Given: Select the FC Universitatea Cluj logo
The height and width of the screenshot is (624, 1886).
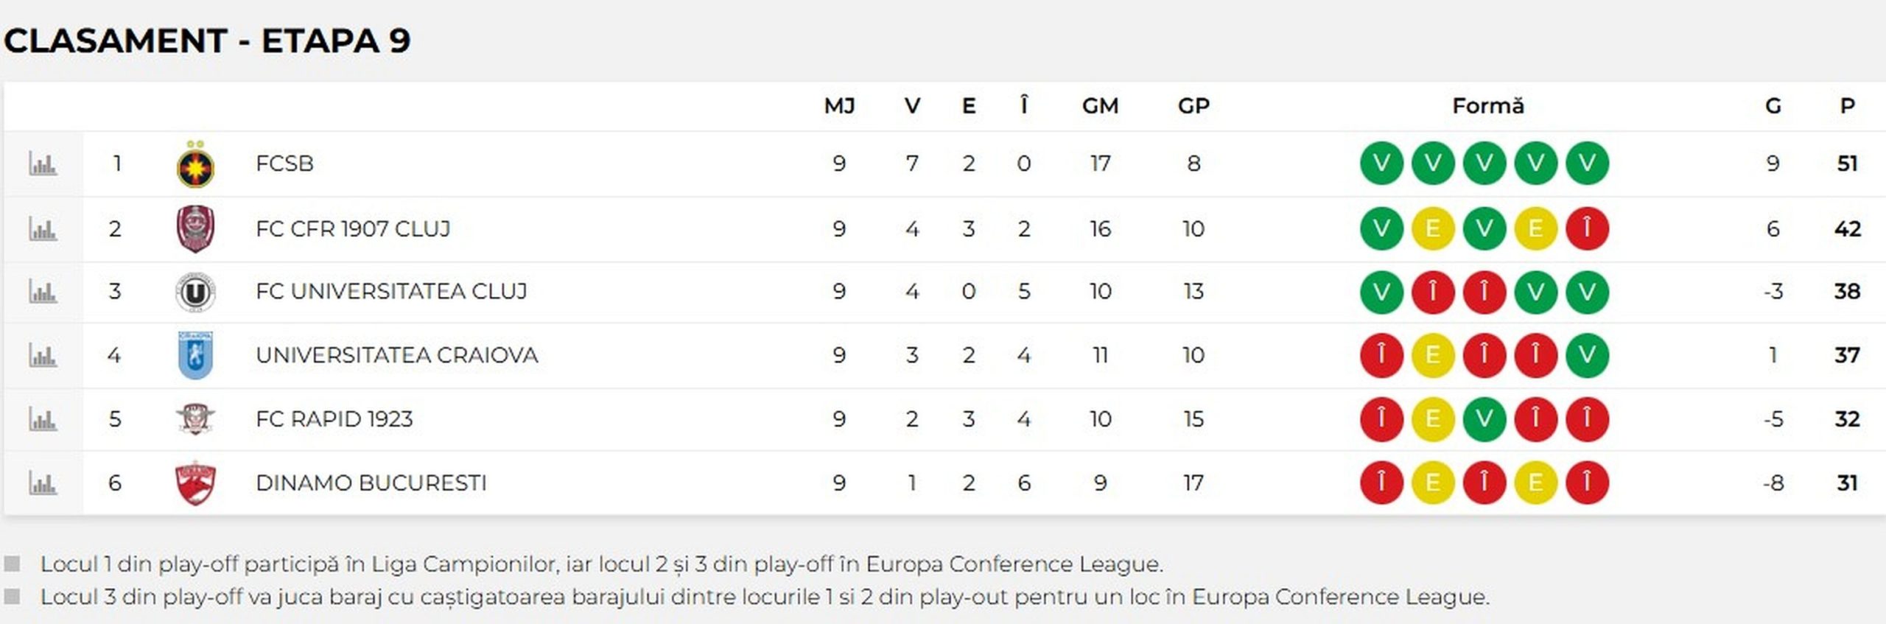Looking at the screenshot, I should click(195, 292).
